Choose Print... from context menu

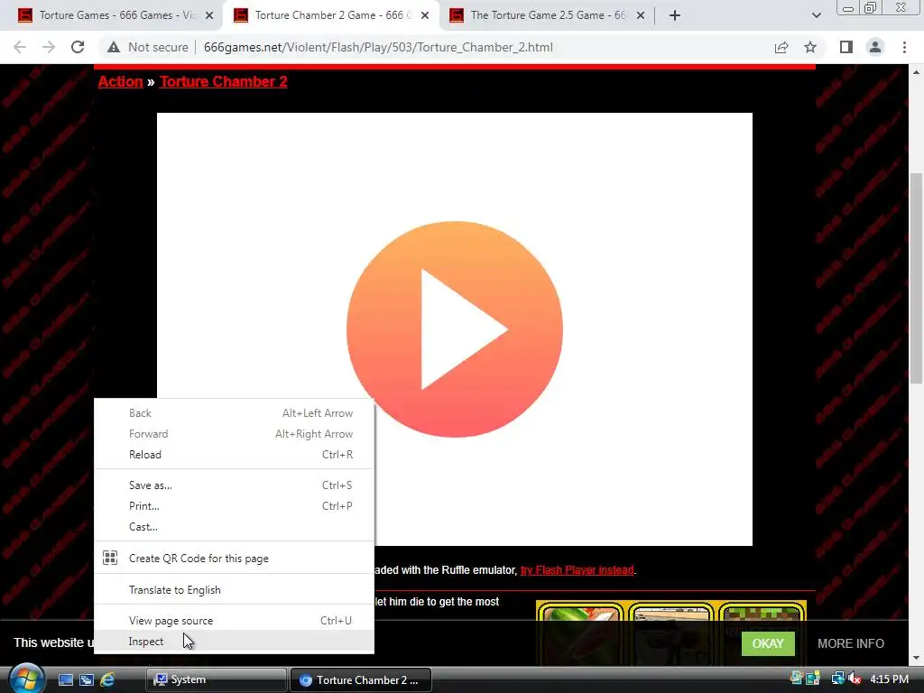coord(234,505)
